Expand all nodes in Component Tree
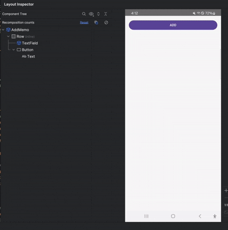Screen dimensions: 228x230 tap(99, 14)
